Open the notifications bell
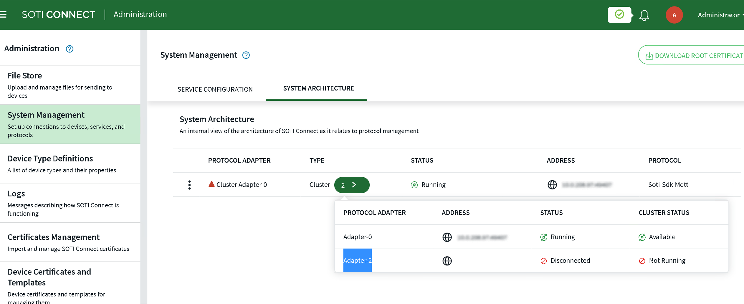This screenshot has width=744, height=304. click(644, 15)
